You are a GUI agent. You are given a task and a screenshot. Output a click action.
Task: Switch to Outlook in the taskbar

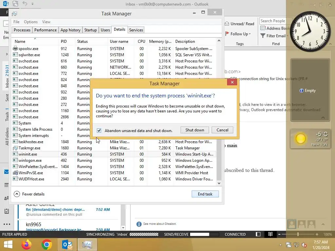[x=67, y=244]
